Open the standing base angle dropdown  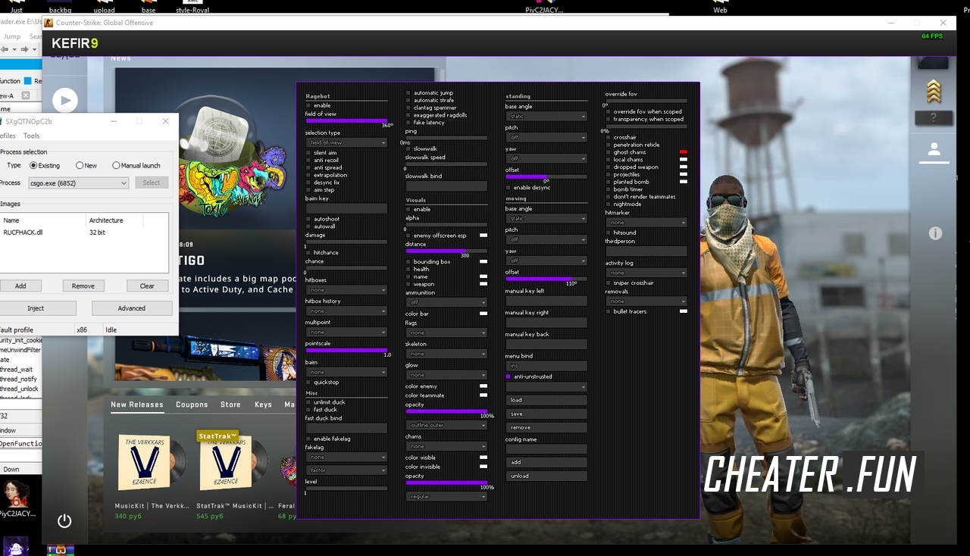[x=546, y=117]
